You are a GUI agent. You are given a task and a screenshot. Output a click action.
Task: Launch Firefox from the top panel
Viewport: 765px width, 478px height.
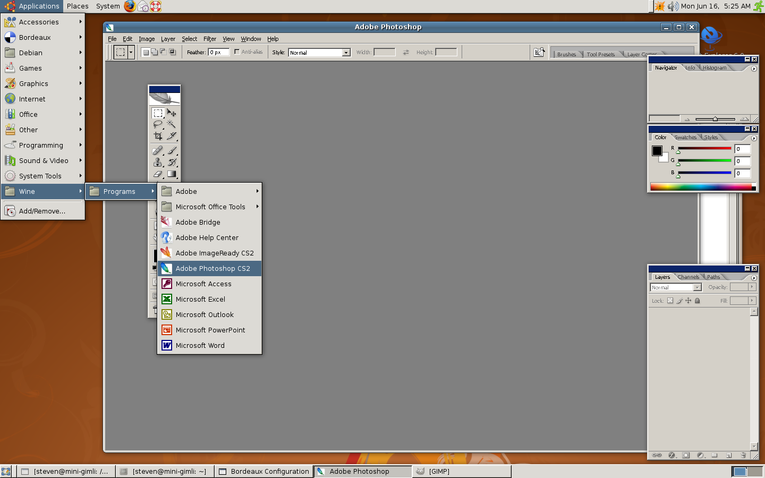130,6
